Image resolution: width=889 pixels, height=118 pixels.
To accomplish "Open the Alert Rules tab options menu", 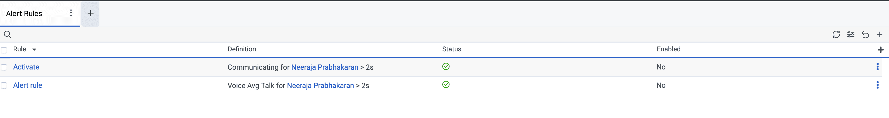I will pos(71,13).
